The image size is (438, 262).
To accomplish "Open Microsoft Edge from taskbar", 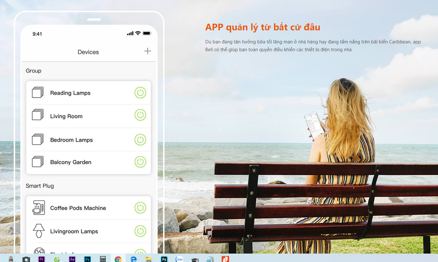I will click(x=133, y=259).
